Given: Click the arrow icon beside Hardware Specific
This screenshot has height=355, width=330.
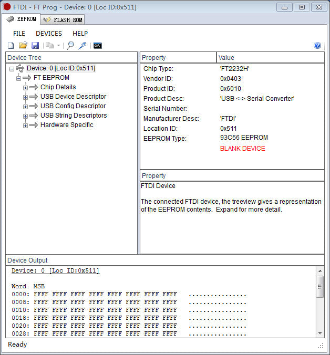Looking at the screenshot, I should tap(34, 125).
